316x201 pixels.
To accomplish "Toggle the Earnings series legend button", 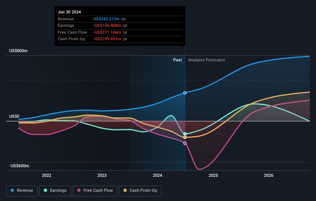I will tap(55, 191).
